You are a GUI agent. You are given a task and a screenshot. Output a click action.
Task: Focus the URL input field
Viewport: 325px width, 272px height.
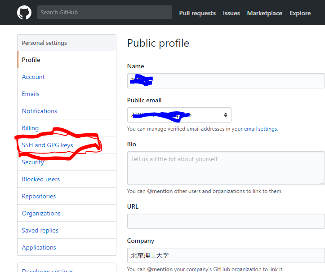[226, 221]
